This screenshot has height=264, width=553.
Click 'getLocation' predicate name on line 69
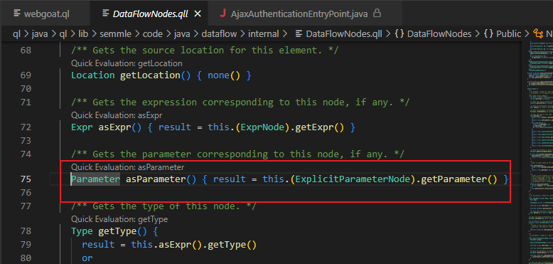pyautogui.click(x=150, y=75)
